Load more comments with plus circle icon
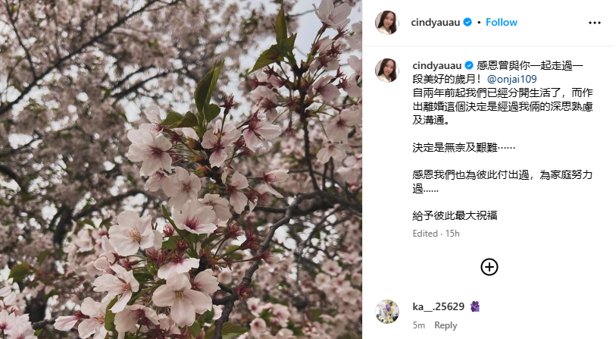Viewport: 616px width, 339px height. pos(489,267)
